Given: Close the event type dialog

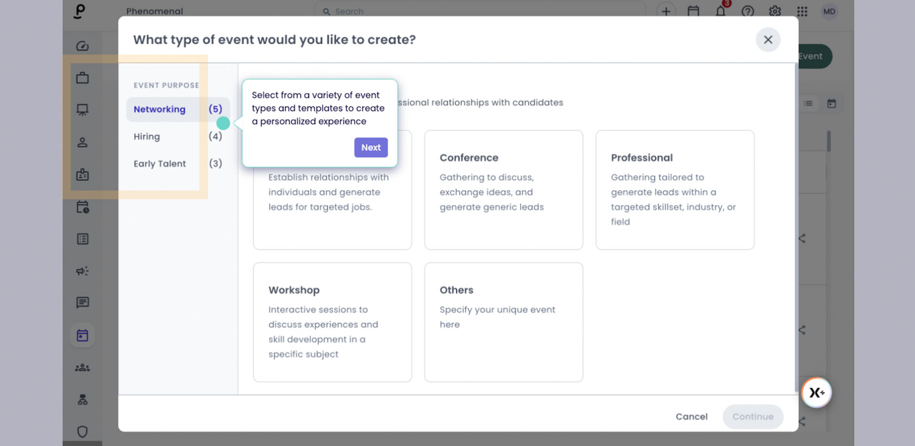Looking at the screenshot, I should (768, 40).
